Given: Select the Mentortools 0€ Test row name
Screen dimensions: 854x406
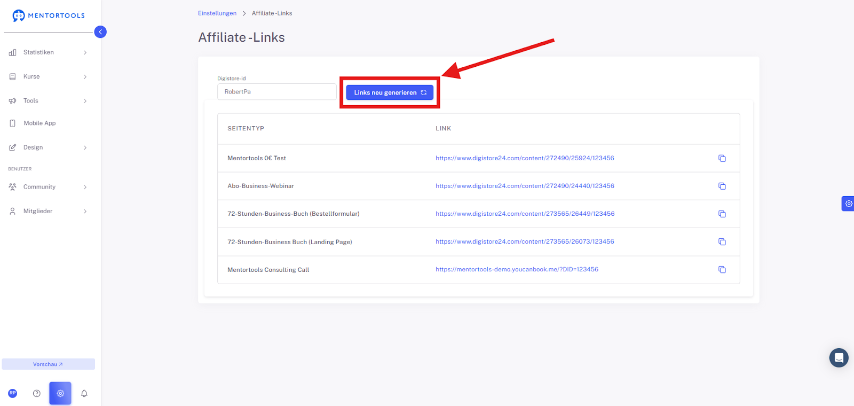Looking at the screenshot, I should 257,158.
